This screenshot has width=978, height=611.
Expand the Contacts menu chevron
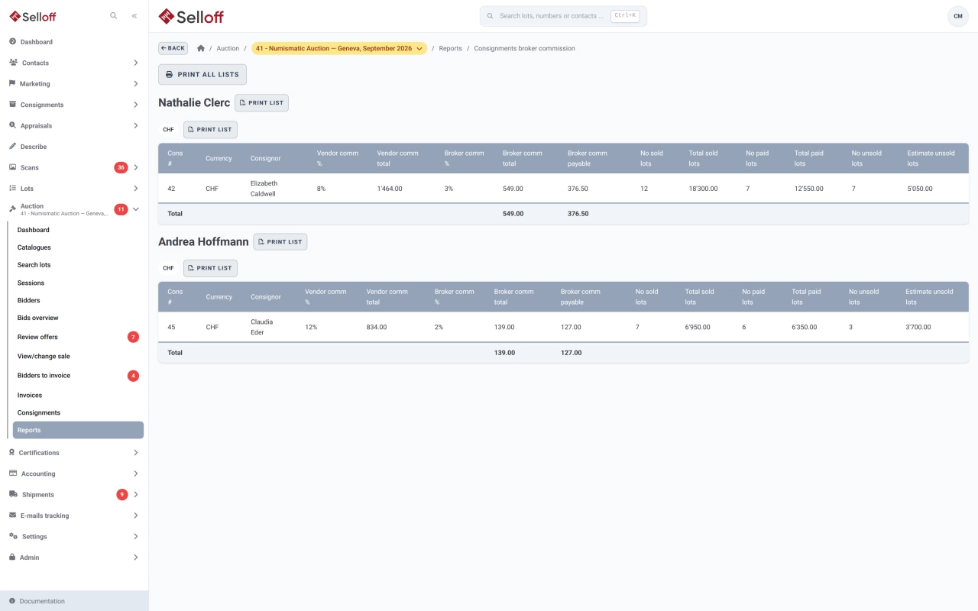(x=136, y=63)
